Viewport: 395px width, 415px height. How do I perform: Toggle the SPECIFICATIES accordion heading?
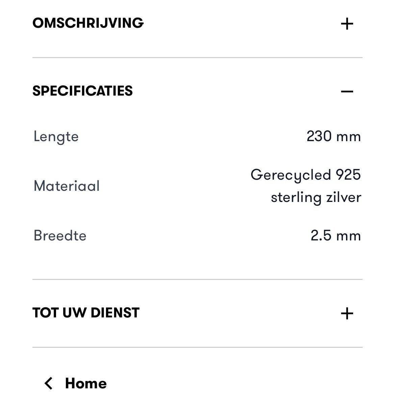point(82,91)
